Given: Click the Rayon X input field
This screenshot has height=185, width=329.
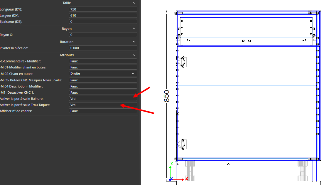Looking at the screenshot, I should pyautogui.click(x=103, y=35).
